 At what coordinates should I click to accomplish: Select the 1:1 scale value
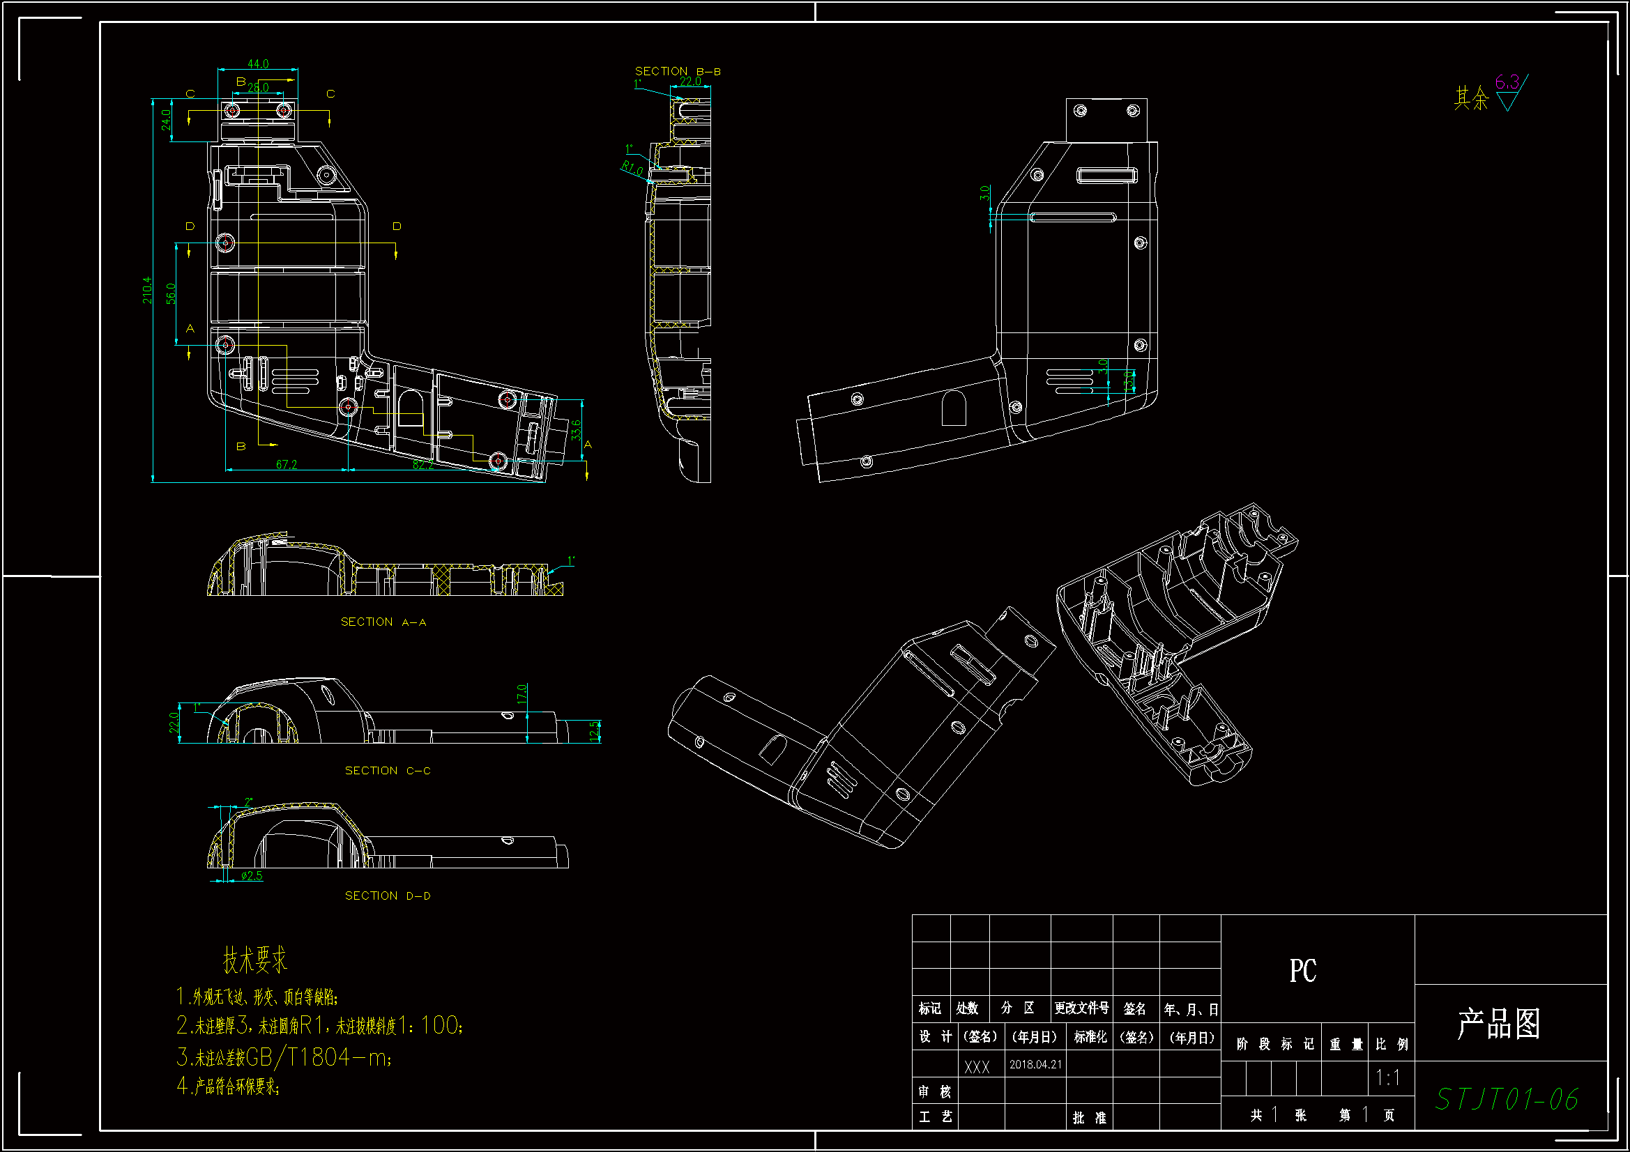point(1387,1078)
